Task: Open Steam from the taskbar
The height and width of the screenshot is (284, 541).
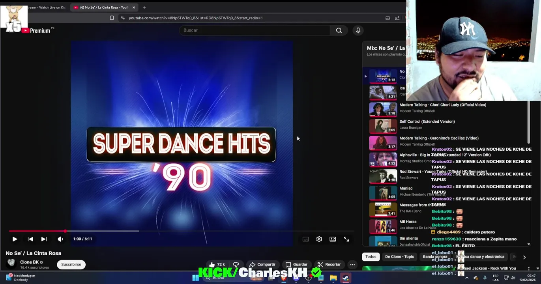Action: point(345,278)
